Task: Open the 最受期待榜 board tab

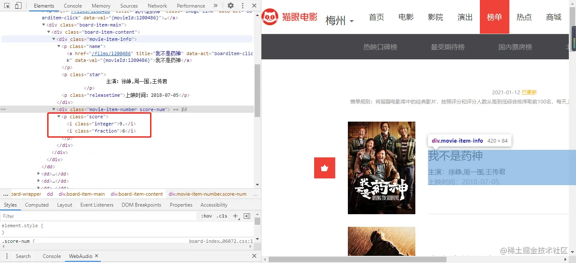Action: point(448,47)
